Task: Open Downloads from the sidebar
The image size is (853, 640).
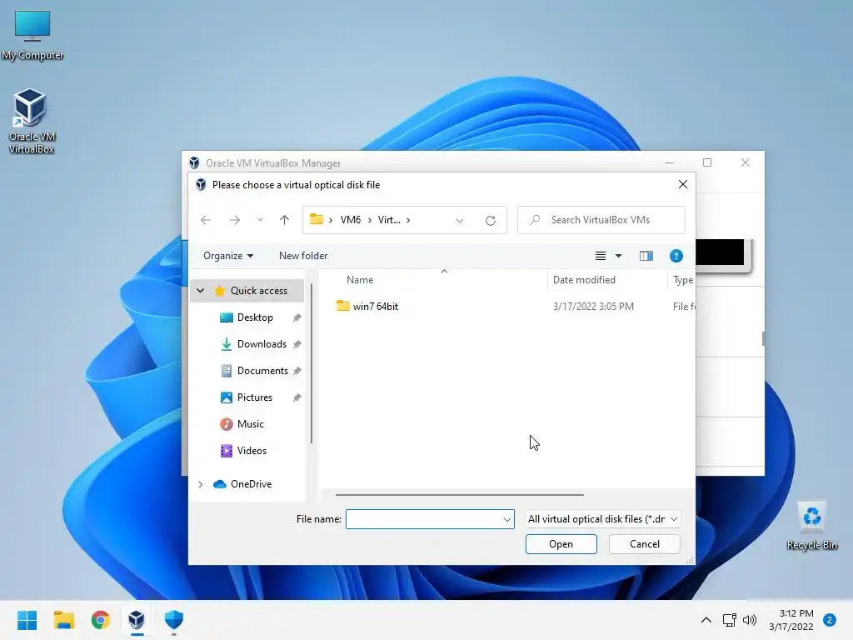Action: coord(261,344)
